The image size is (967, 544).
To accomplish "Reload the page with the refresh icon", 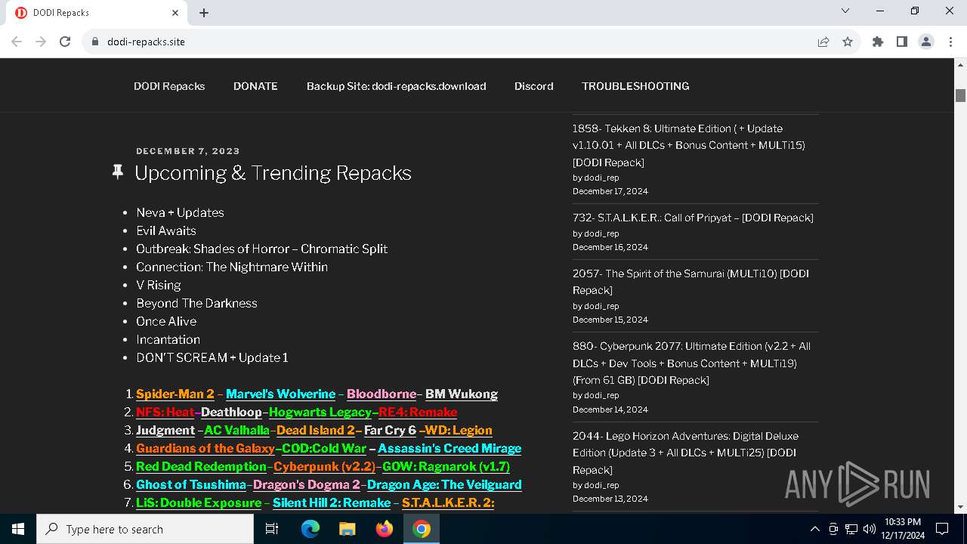I will 65,42.
